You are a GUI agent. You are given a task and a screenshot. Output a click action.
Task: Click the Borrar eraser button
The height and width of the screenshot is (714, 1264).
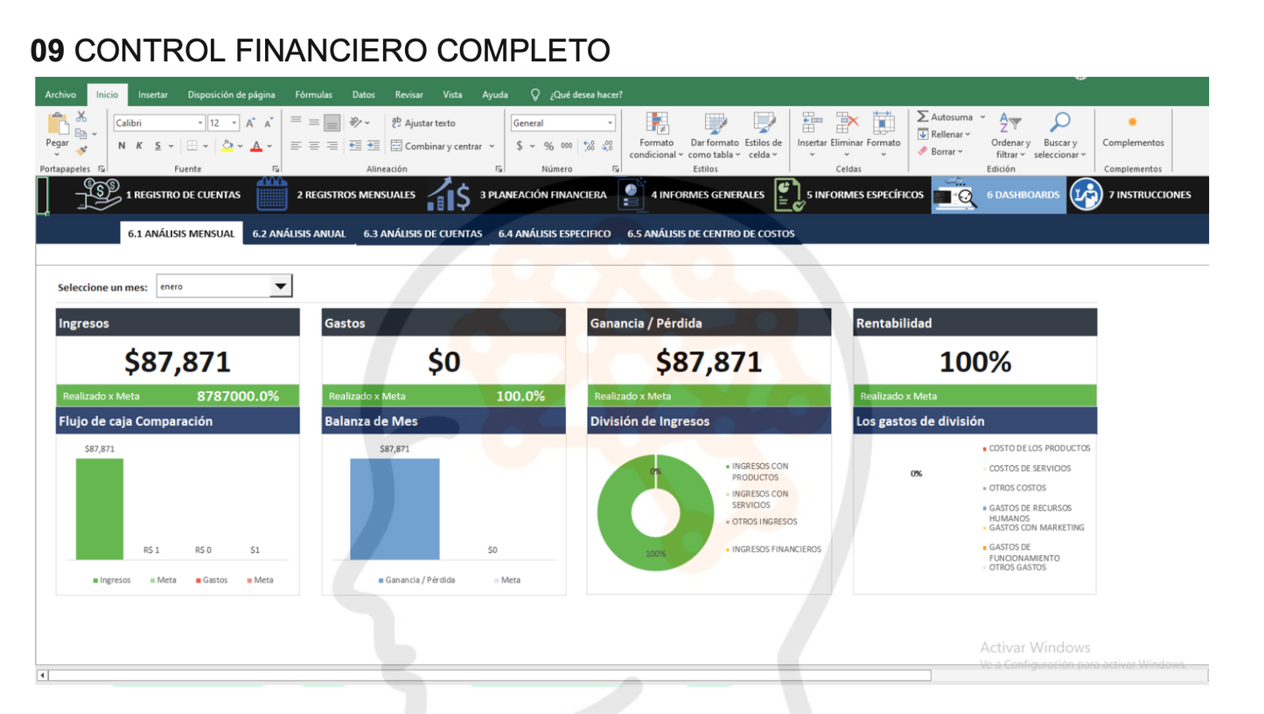(x=940, y=151)
